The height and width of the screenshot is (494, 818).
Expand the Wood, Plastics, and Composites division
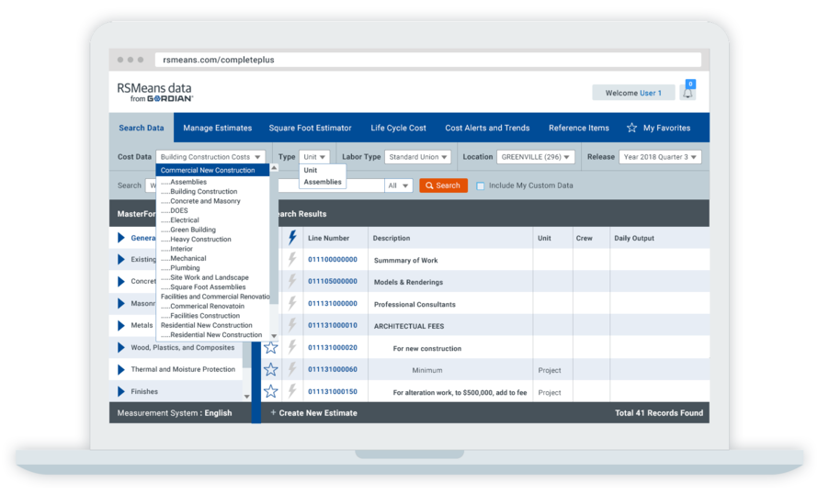point(121,348)
